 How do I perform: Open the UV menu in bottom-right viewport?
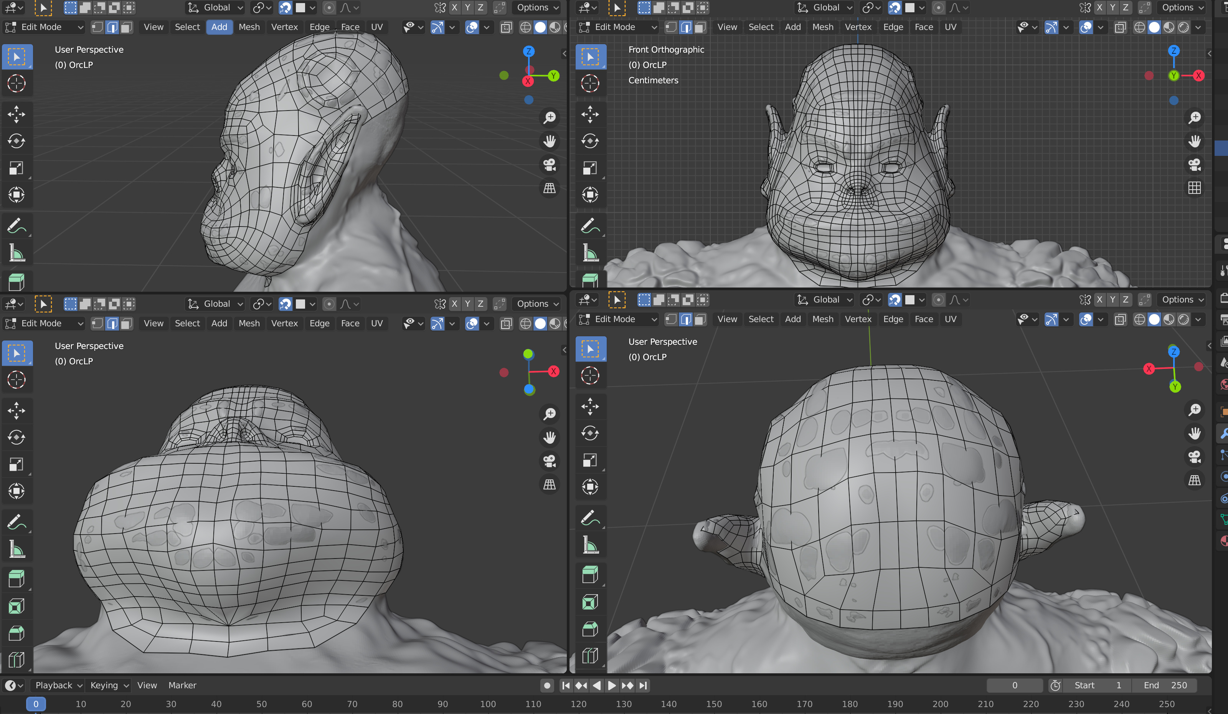click(x=950, y=319)
